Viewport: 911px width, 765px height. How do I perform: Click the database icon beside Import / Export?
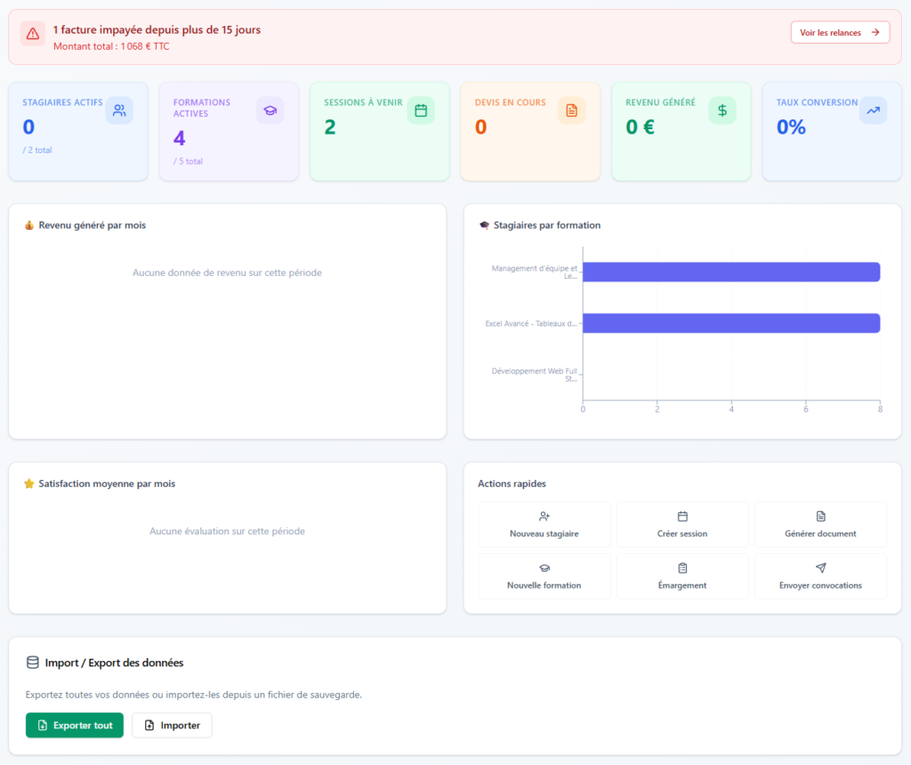33,663
